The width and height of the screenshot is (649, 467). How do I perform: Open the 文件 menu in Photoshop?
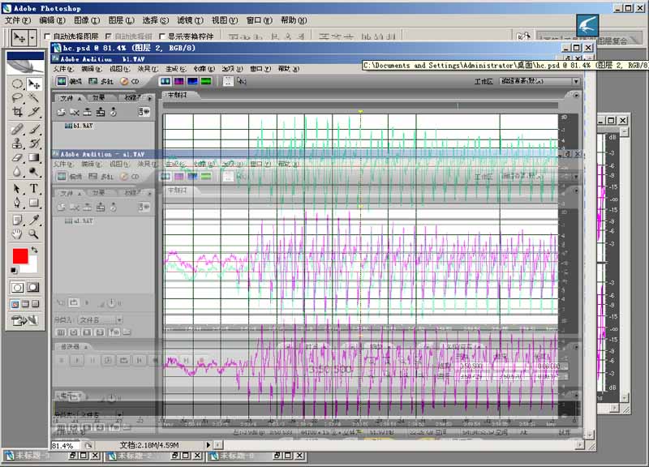tap(17, 20)
